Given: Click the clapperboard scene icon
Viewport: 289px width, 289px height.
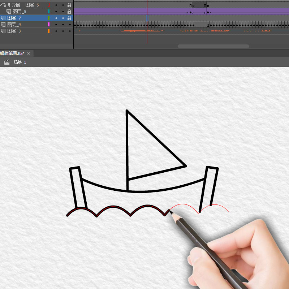Looking at the screenshot, I should (7, 62).
